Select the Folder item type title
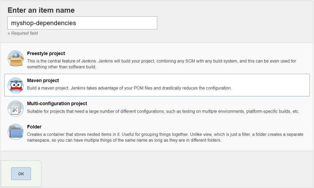Viewport: 314px width, 188px height. (34, 127)
